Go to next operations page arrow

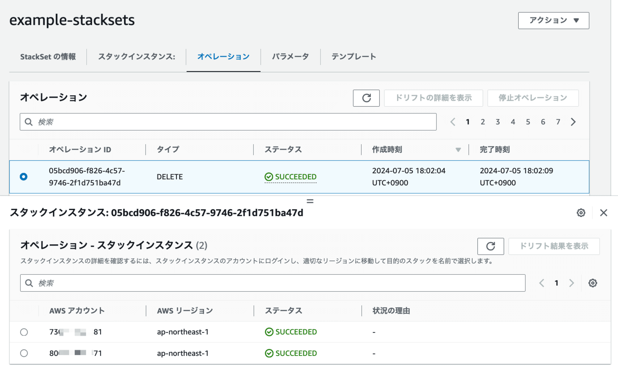[573, 122]
